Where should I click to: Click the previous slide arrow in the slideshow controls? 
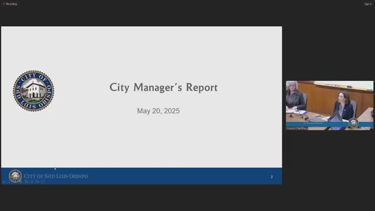tap(4, 182)
